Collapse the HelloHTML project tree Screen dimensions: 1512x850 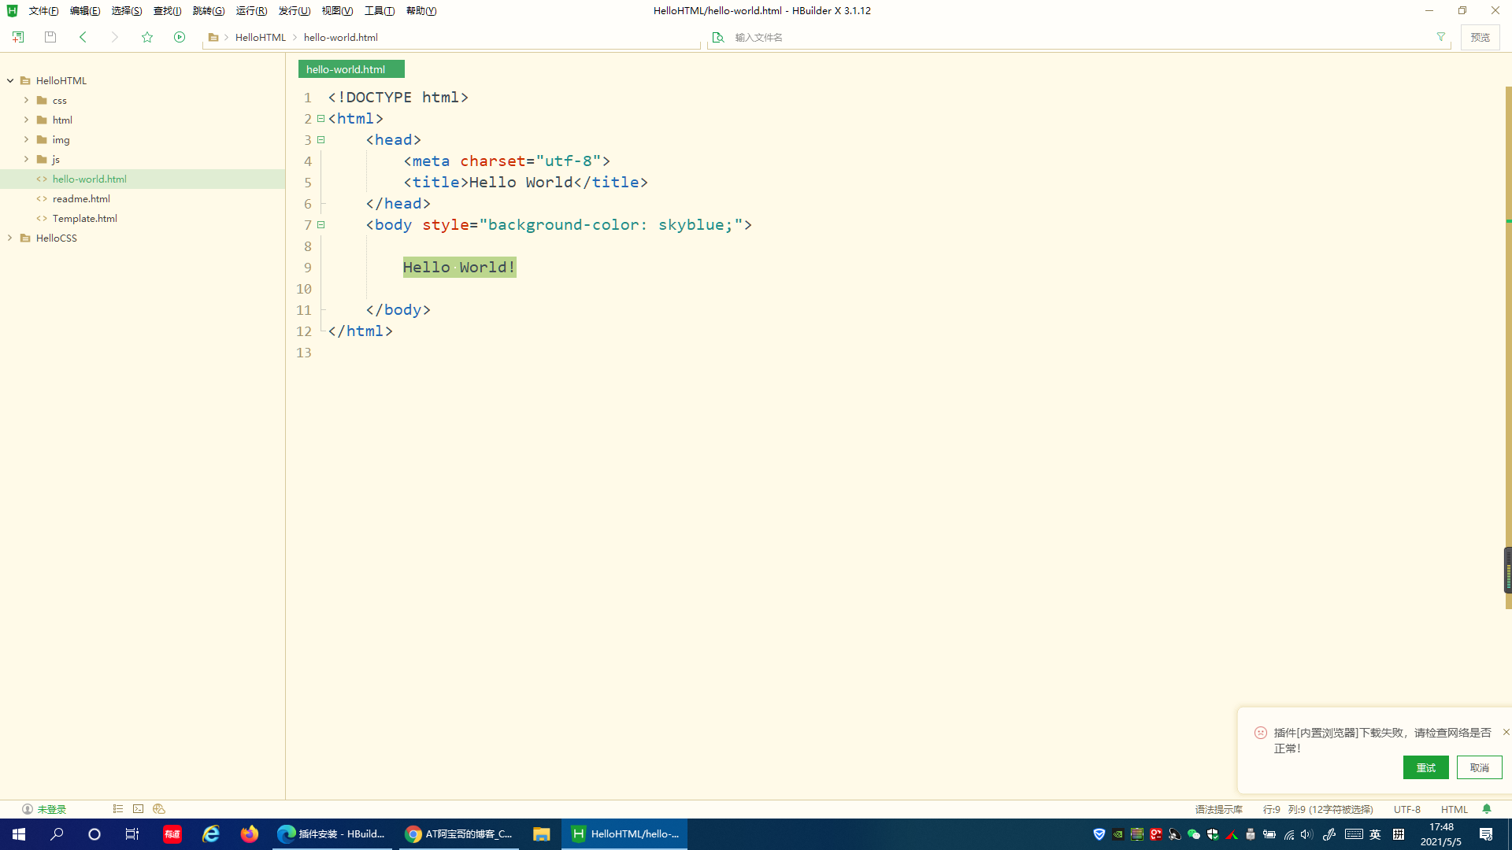click(9, 80)
